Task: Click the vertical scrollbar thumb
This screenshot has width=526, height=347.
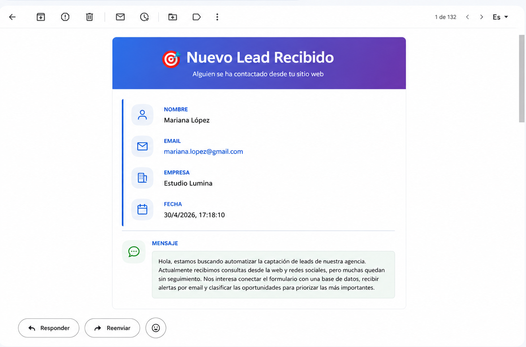Action: (x=522, y=79)
